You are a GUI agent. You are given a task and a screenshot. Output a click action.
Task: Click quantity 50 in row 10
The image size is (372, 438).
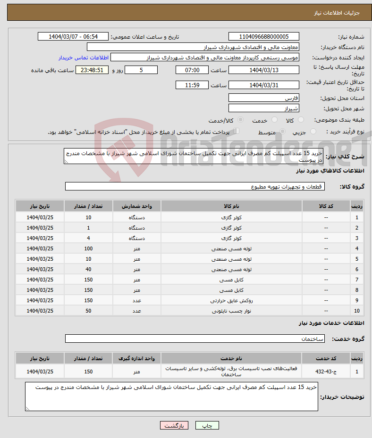pos(88,311)
